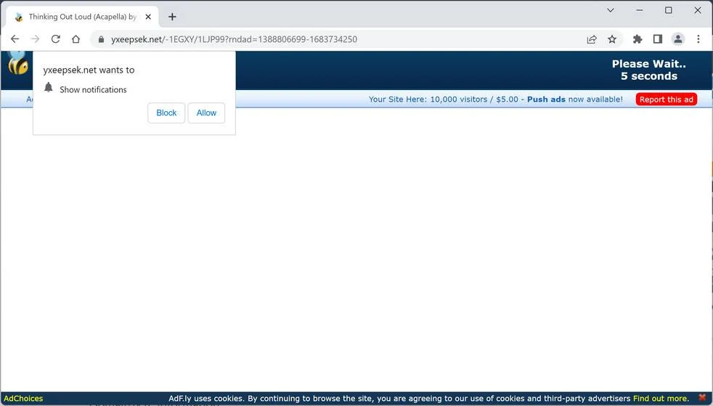Toggle the browser side panel
This screenshot has width=713, height=406.
[x=658, y=39]
